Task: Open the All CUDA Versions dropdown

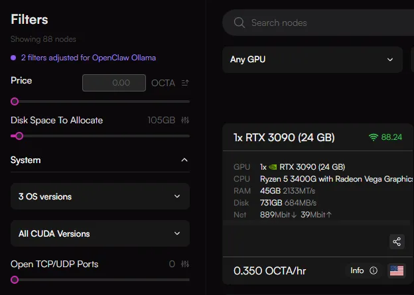Action: point(100,233)
